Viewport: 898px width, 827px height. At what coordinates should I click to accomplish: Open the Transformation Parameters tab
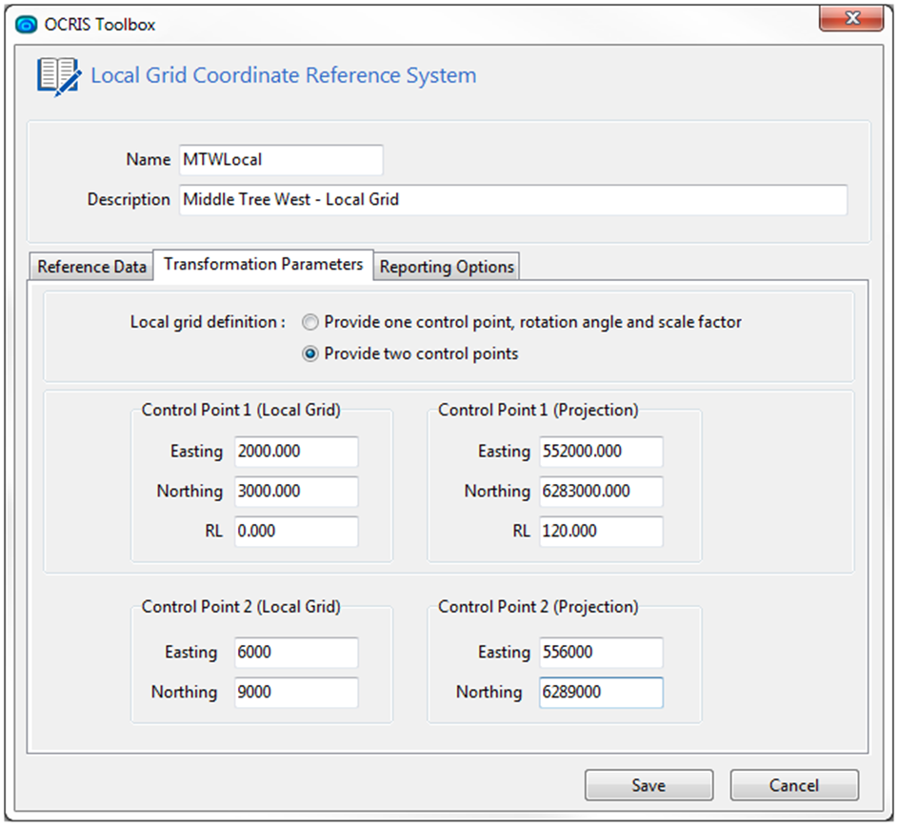tap(264, 264)
